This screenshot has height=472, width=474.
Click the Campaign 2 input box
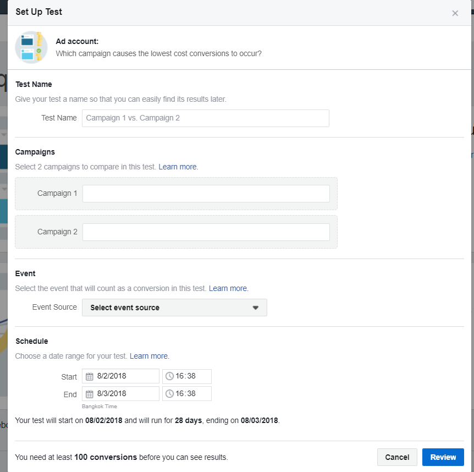tap(206, 232)
